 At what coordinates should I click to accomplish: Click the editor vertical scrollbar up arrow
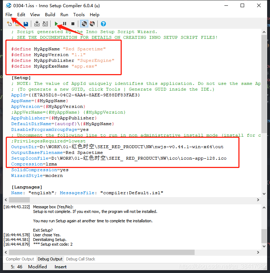tap(264, 32)
